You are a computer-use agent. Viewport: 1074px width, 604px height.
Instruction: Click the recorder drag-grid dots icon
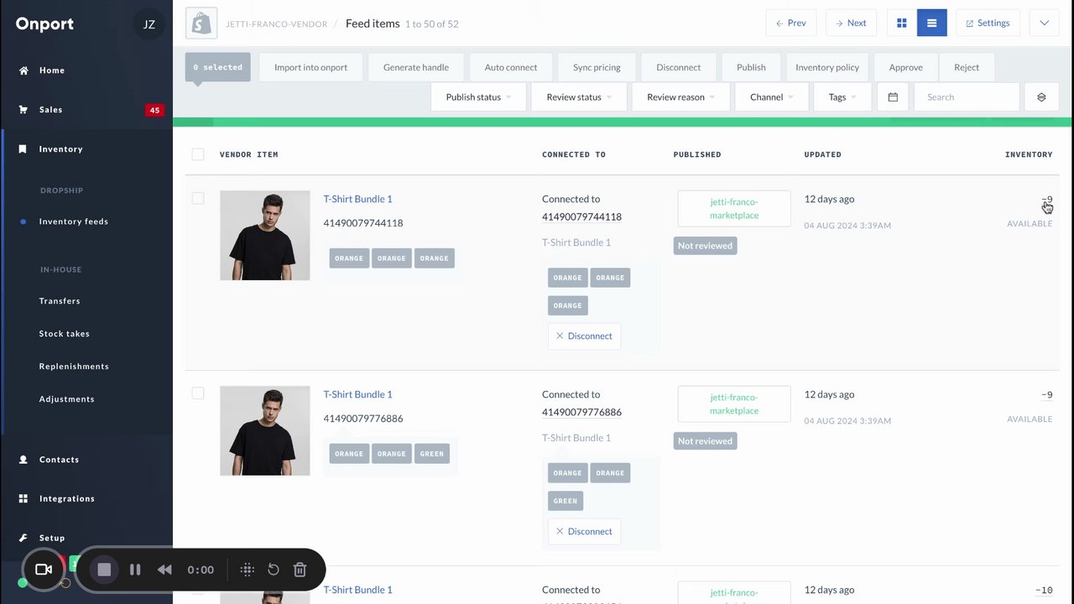tap(247, 570)
